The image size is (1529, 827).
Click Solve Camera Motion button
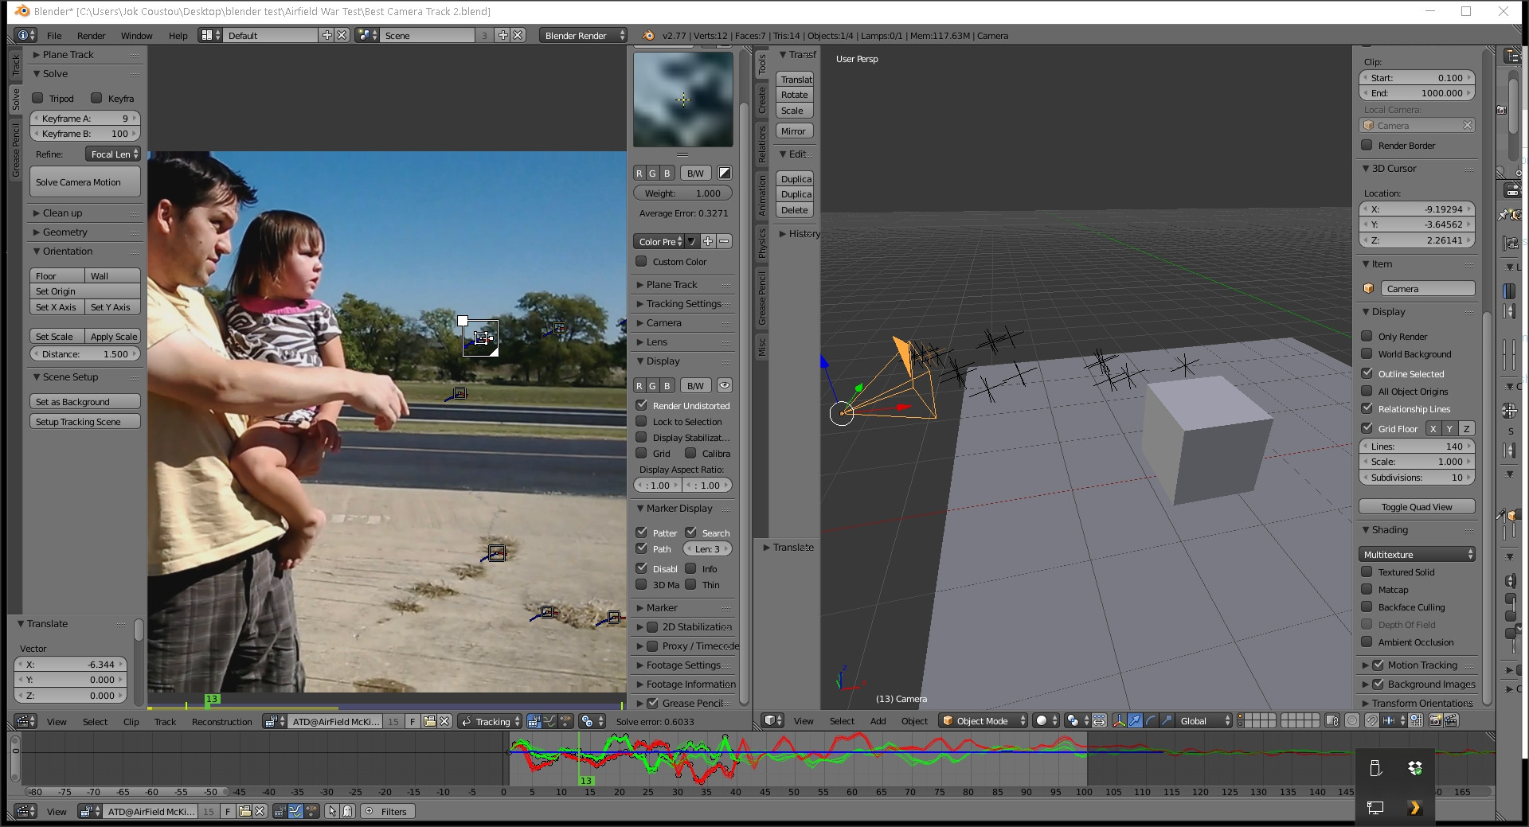pyautogui.click(x=85, y=181)
